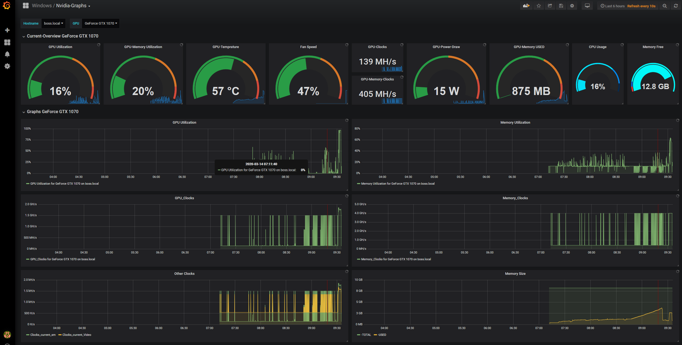Image resolution: width=682 pixels, height=345 pixels.
Task: Open dashboard settings gear in top bar
Action: pyautogui.click(x=572, y=6)
